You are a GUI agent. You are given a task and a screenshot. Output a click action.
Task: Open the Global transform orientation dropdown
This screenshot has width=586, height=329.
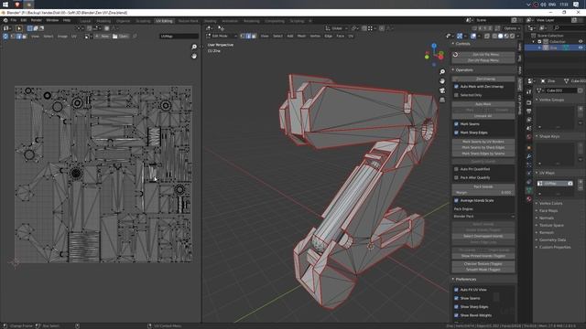[x=336, y=28]
